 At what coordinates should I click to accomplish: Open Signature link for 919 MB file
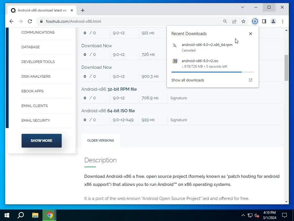[179, 120]
